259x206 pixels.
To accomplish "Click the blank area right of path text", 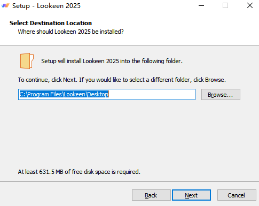I will [x=152, y=94].
